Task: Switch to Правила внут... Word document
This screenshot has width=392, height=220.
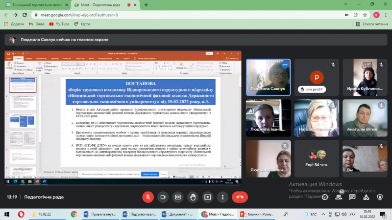Action: (100, 214)
